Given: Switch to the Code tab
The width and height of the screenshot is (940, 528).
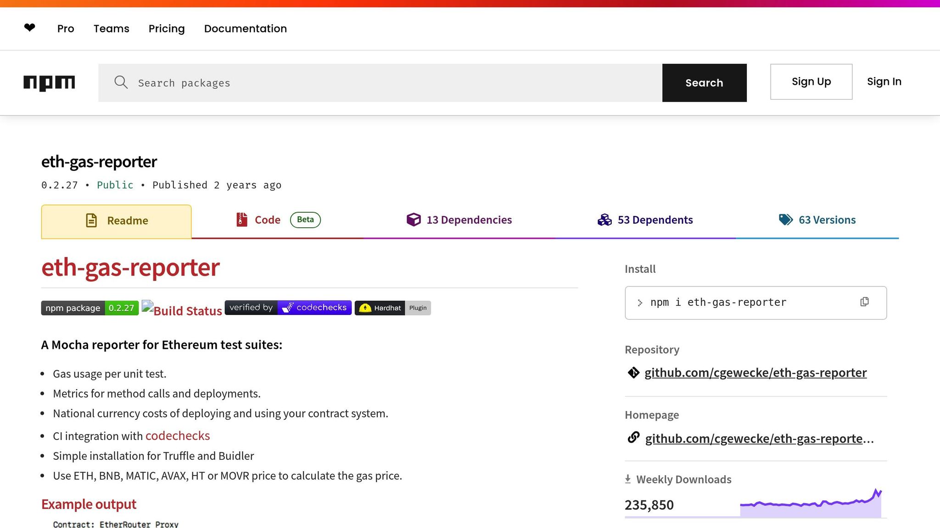Looking at the screenshot, I should point(278,220).
